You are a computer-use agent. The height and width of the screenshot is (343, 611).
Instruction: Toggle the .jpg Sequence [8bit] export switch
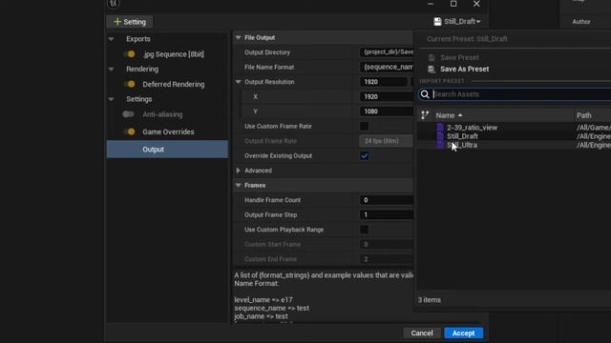130,54
